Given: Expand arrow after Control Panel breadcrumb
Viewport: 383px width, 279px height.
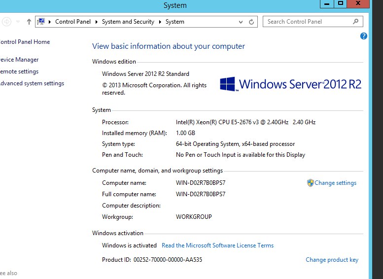Looking at the screenshot, I should [x=97, y=22].
